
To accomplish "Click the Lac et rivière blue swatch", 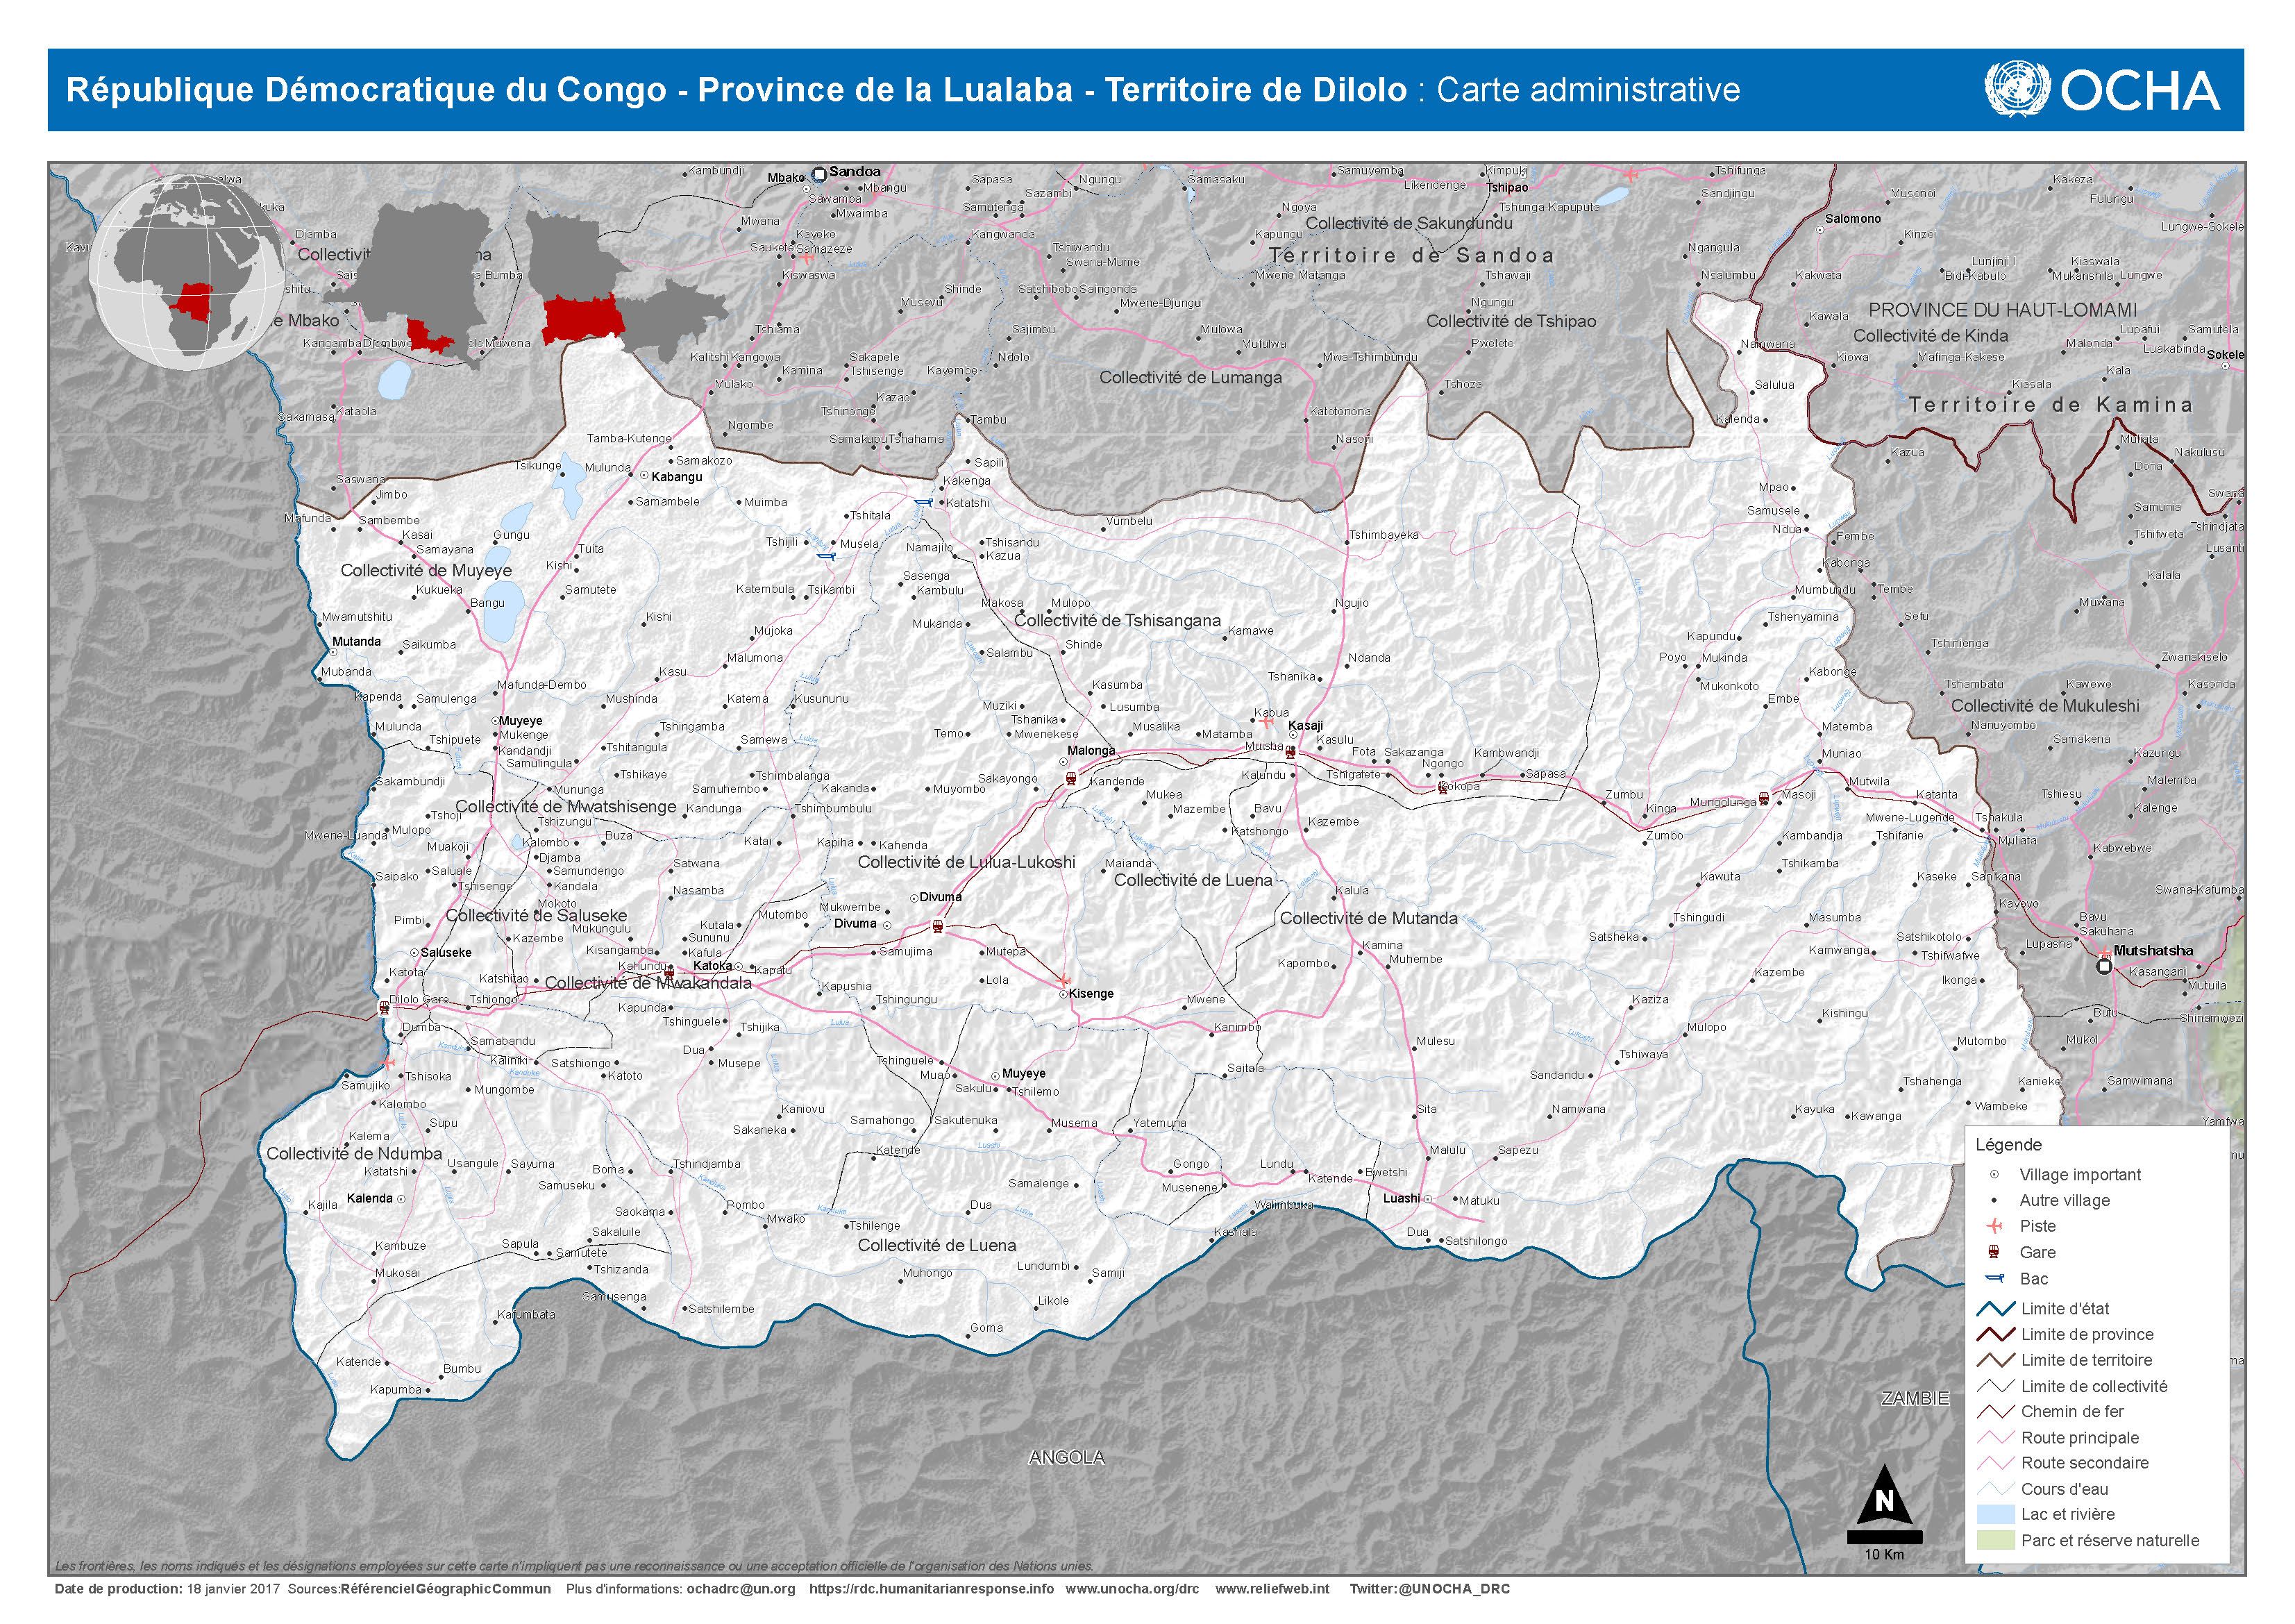I will click(1995, 1514).
